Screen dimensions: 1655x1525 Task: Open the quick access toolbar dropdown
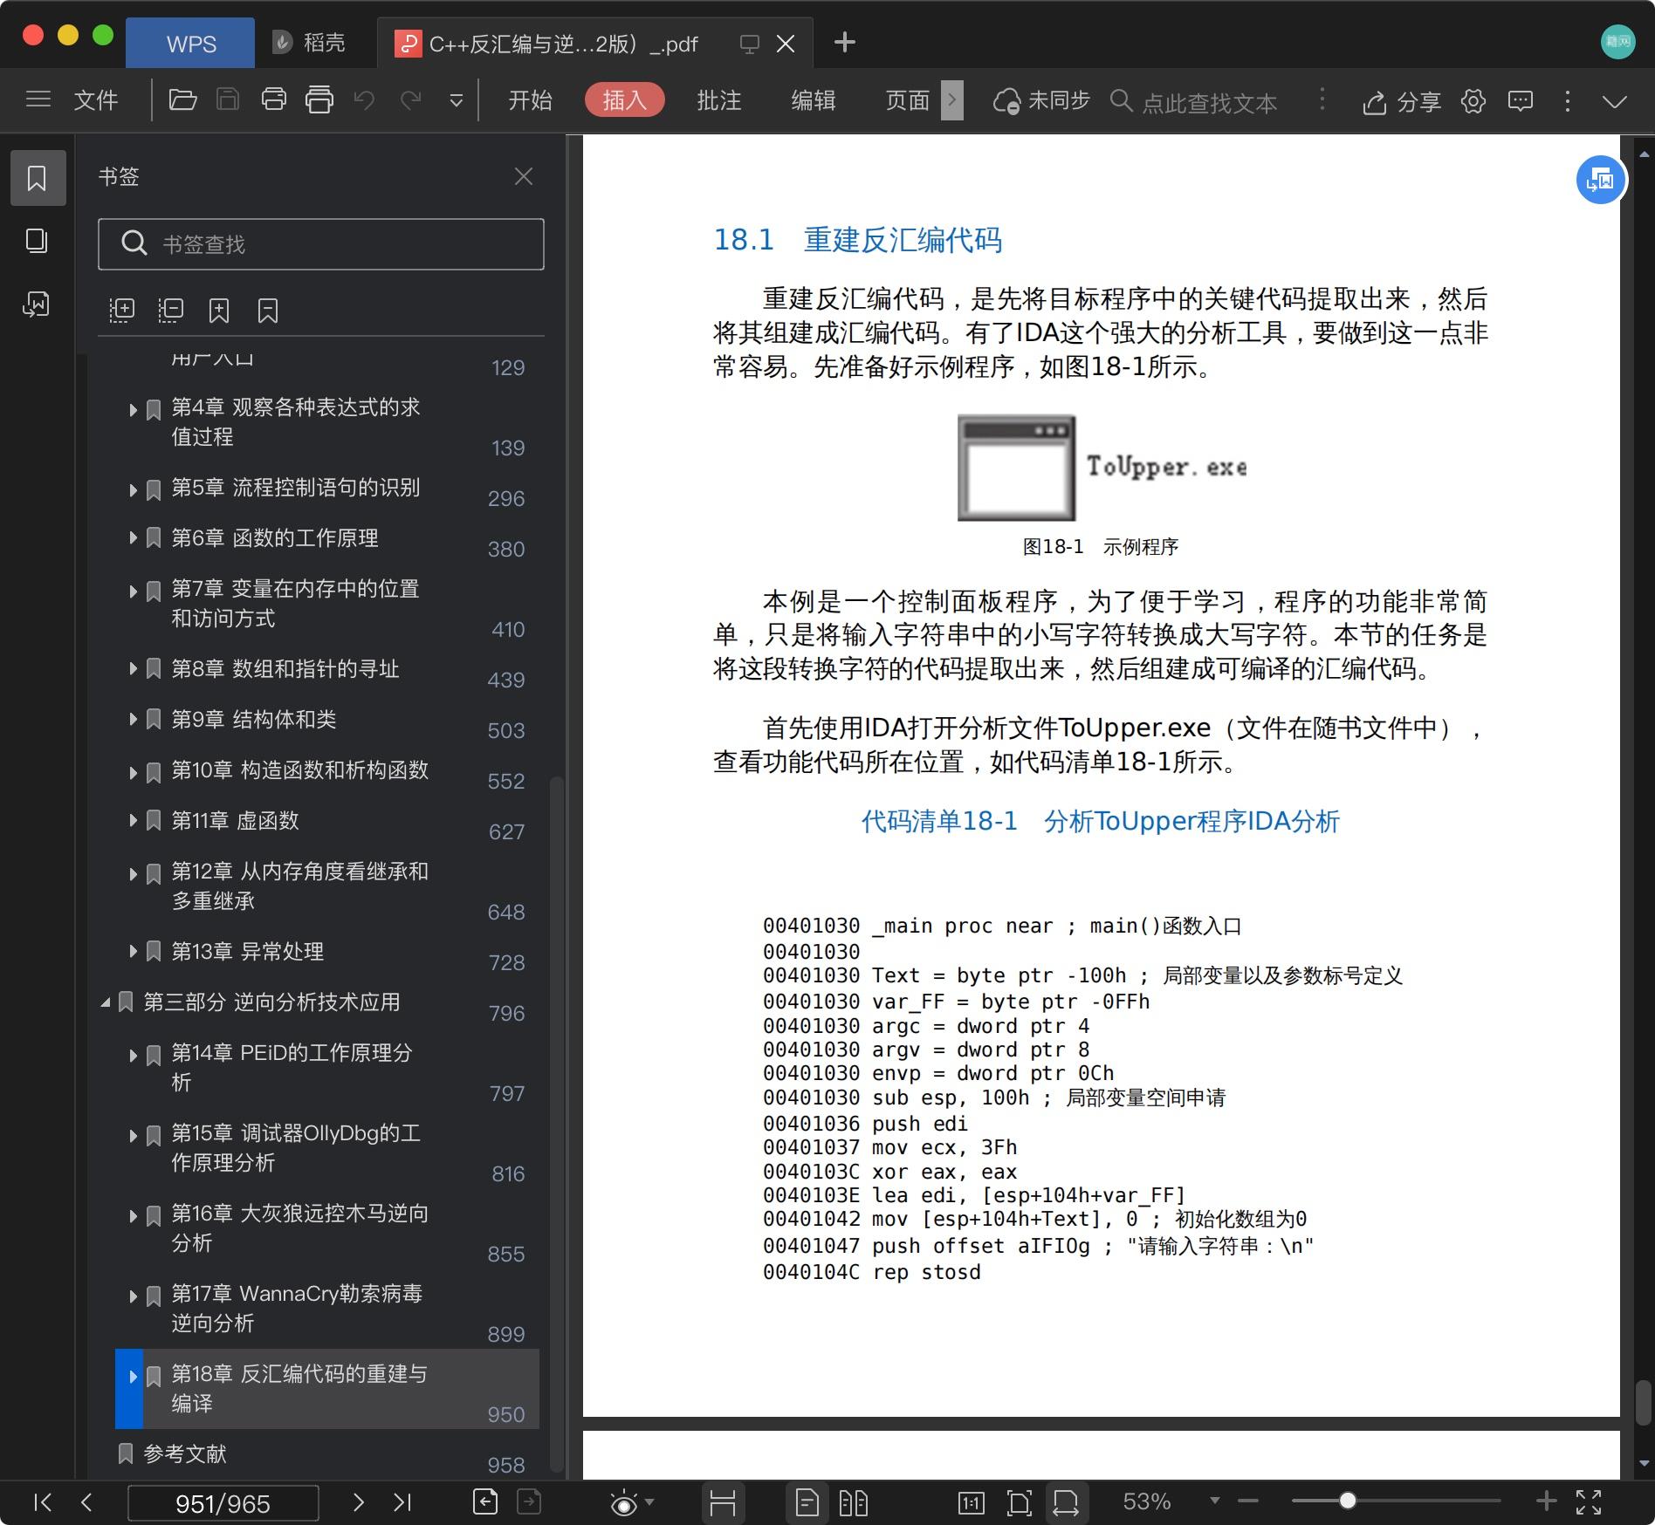[x=456, y=101]
